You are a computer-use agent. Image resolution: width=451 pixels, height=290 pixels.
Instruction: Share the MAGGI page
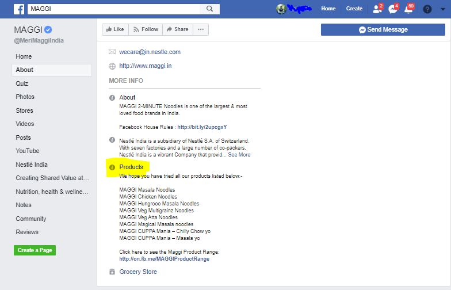177,29
